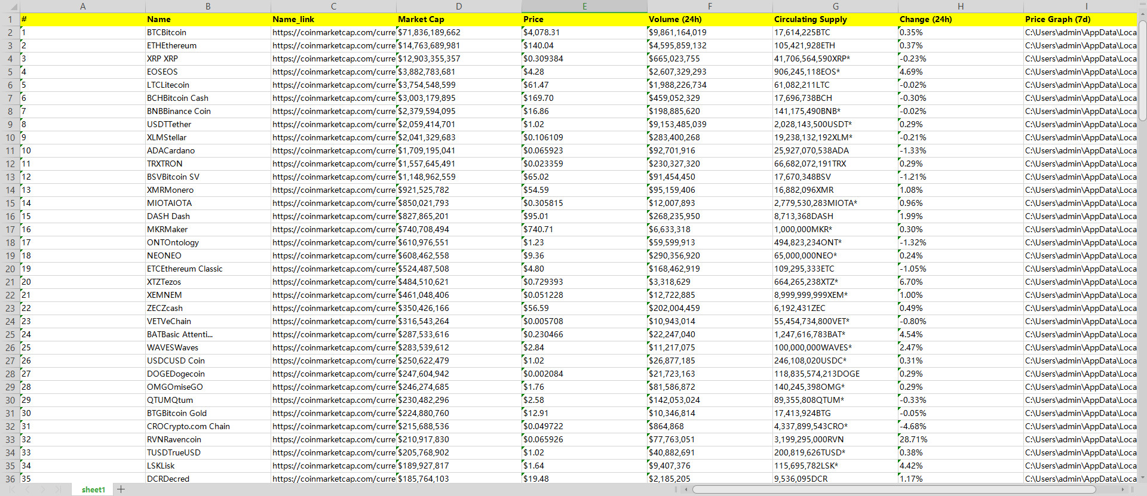Click the $0.309384 price cell
Image resolution: width=1147 pixels, height=496 pixels.
pyautogui.click(x=584, y=58)
